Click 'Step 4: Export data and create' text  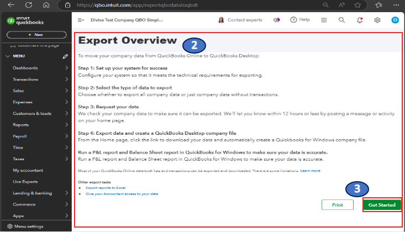click(157, 133)
